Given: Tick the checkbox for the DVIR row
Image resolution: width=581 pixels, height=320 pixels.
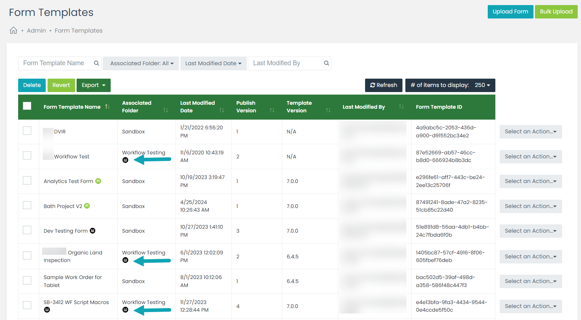Looking at the screenshot, I should (x=27, y=130).
